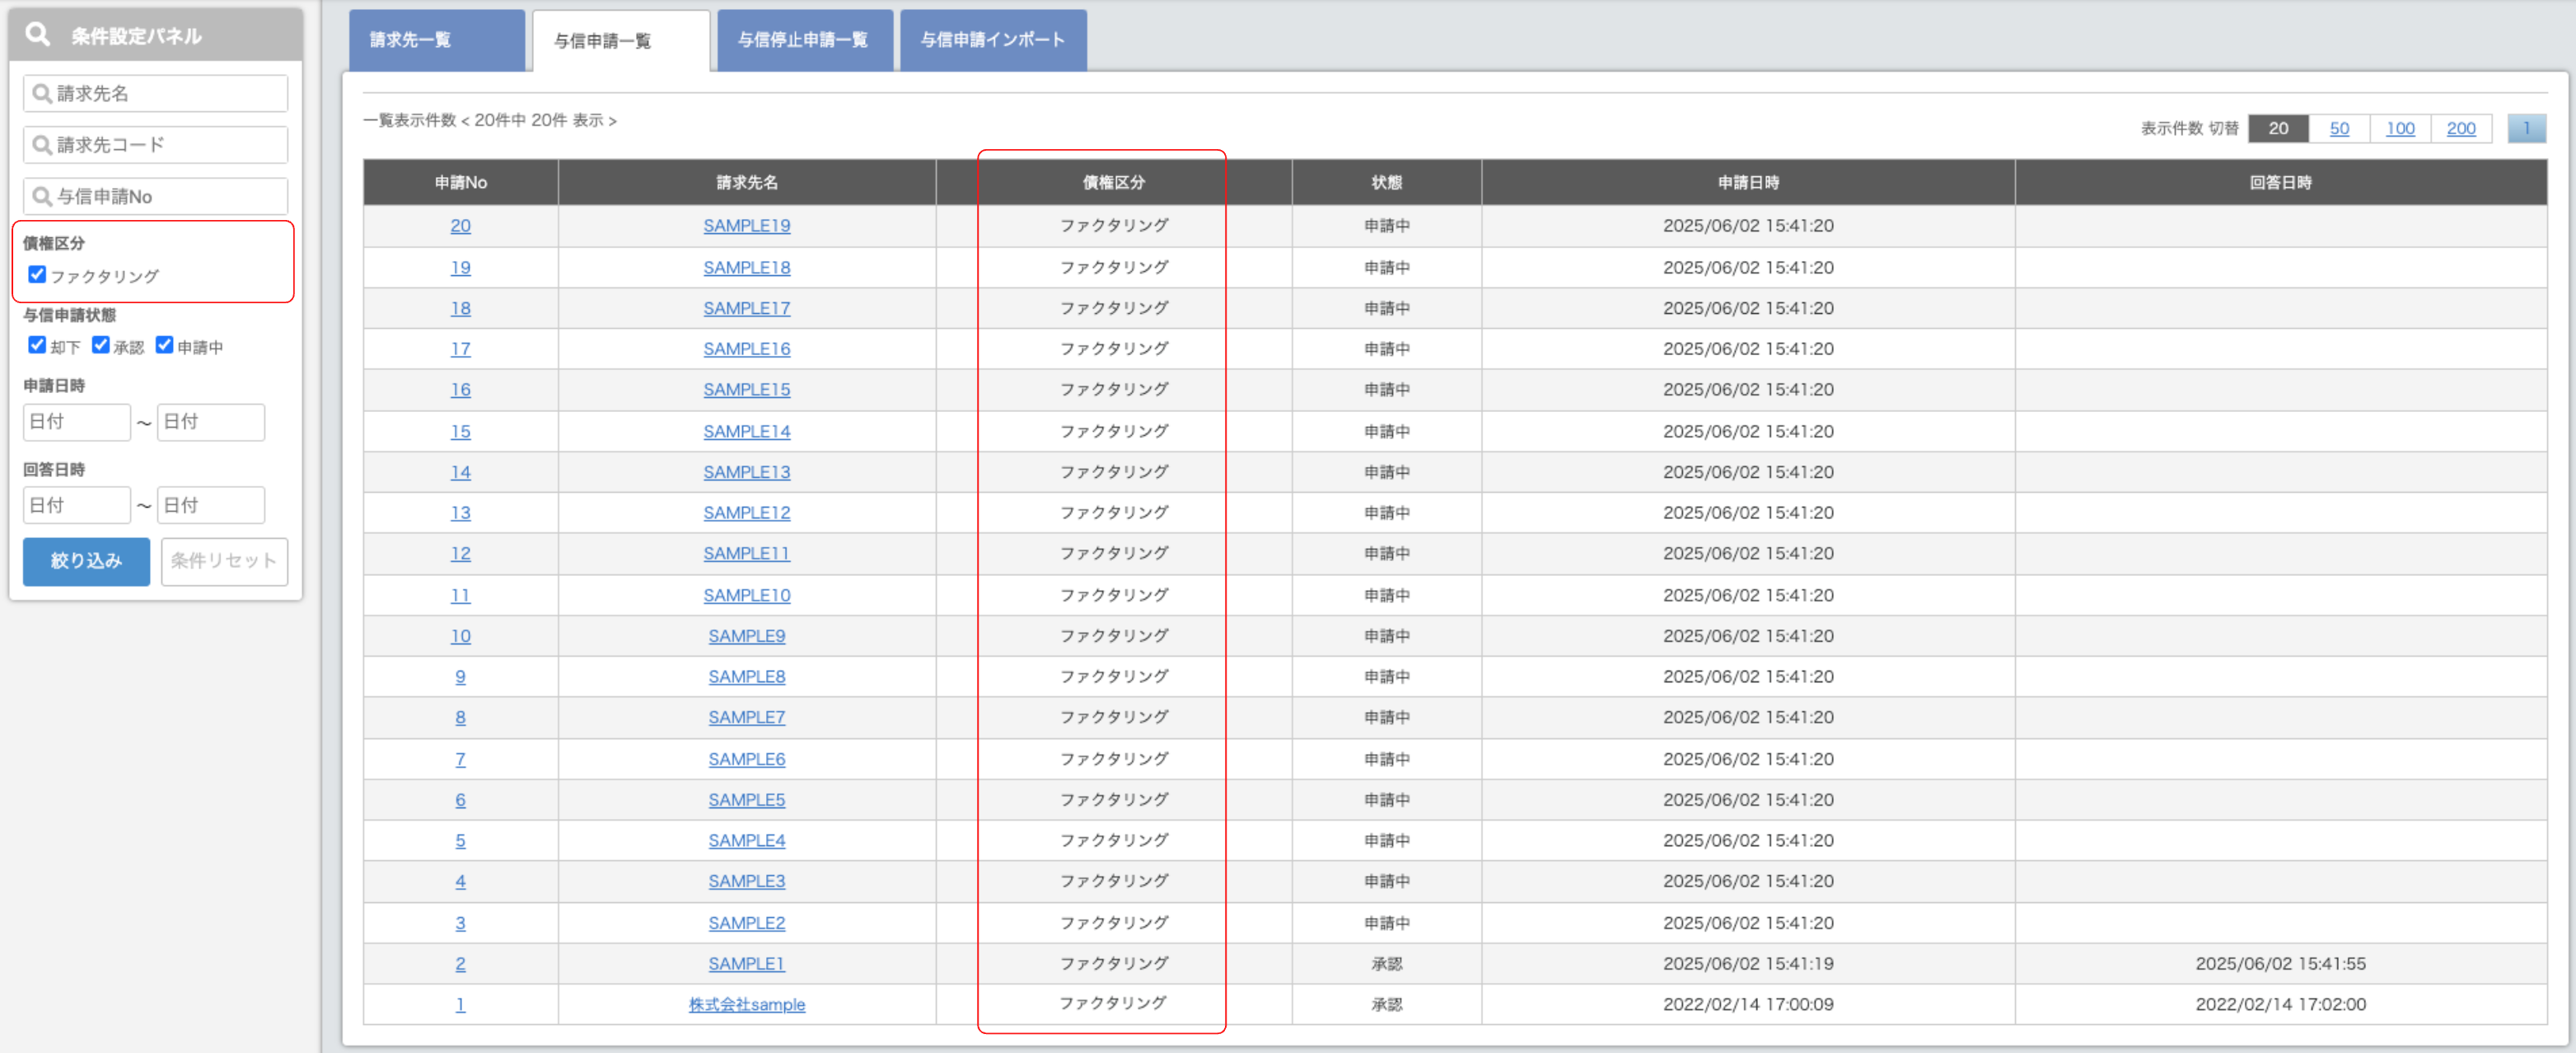The width and height of the screenshot is (2576, 1053).
Task: Click the search icon in 条件設定パネル header
Action: point(37,35)
